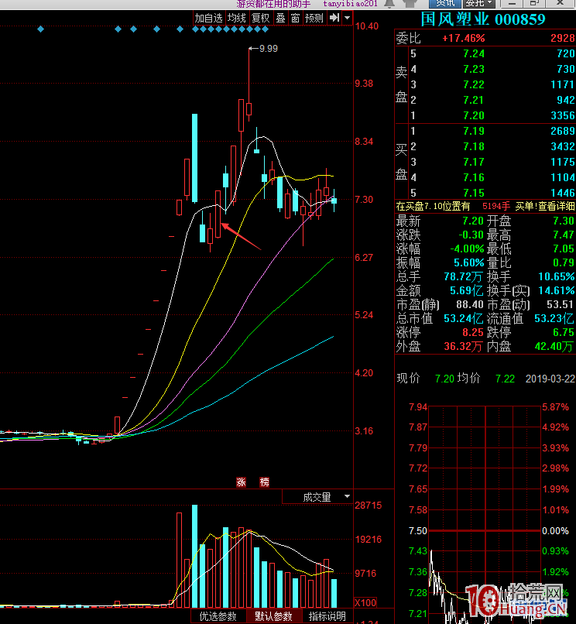Click the arrow-to-bar jump icon
The height and width of the screenshot is (624, 576).
click(334, 18)
